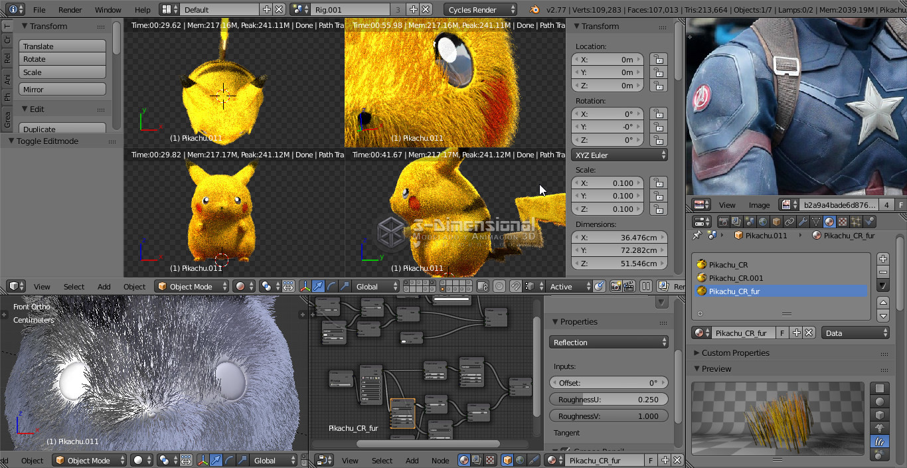Select sphere preview type icon
Viewport: 907px width, 468px height.
click(x=880, y=402)
